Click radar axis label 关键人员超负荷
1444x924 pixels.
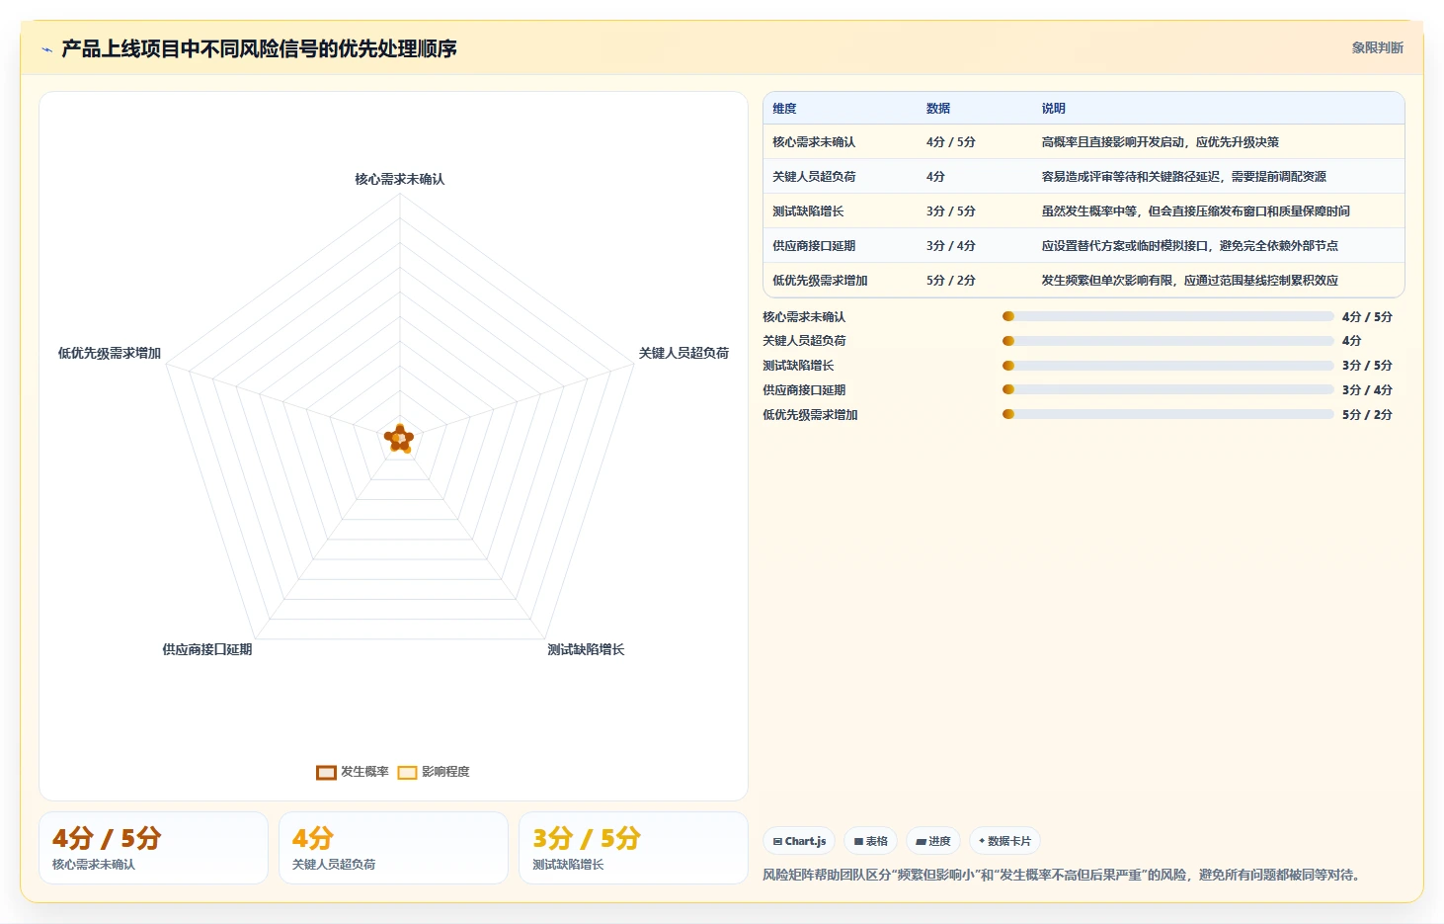(683, 353)
